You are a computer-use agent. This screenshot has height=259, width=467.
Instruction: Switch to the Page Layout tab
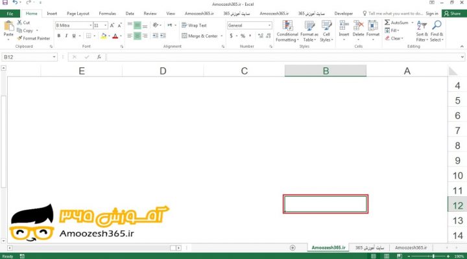tap(78, 14)
